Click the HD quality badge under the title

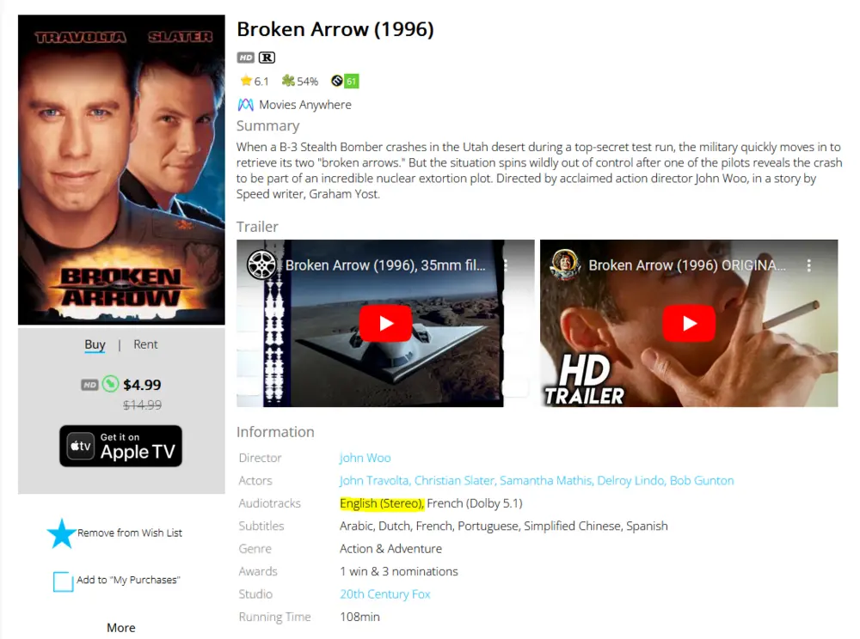tap(246, 58)
